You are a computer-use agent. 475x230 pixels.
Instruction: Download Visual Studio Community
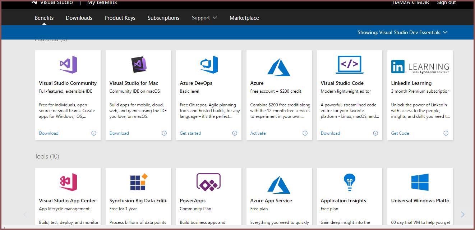49,133
